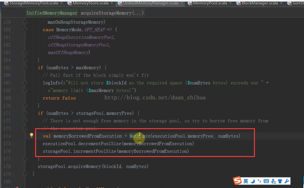Click incrementPoolSize on line 176
The width and height of the screenshot is (304, 188).
pyautogui.click(x=95, y=151)
